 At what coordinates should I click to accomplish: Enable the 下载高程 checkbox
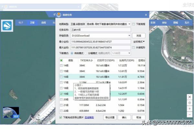point(134,24)
